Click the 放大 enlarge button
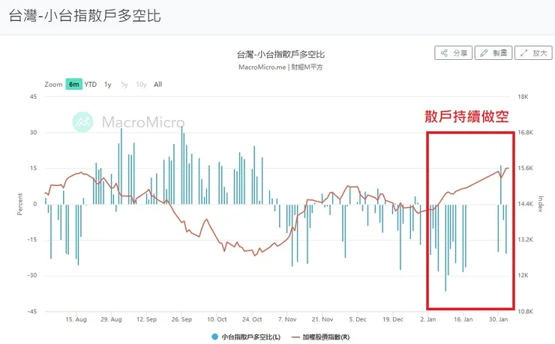The height and width of the screenshot is (344, 555). click(x=533, y=53)
